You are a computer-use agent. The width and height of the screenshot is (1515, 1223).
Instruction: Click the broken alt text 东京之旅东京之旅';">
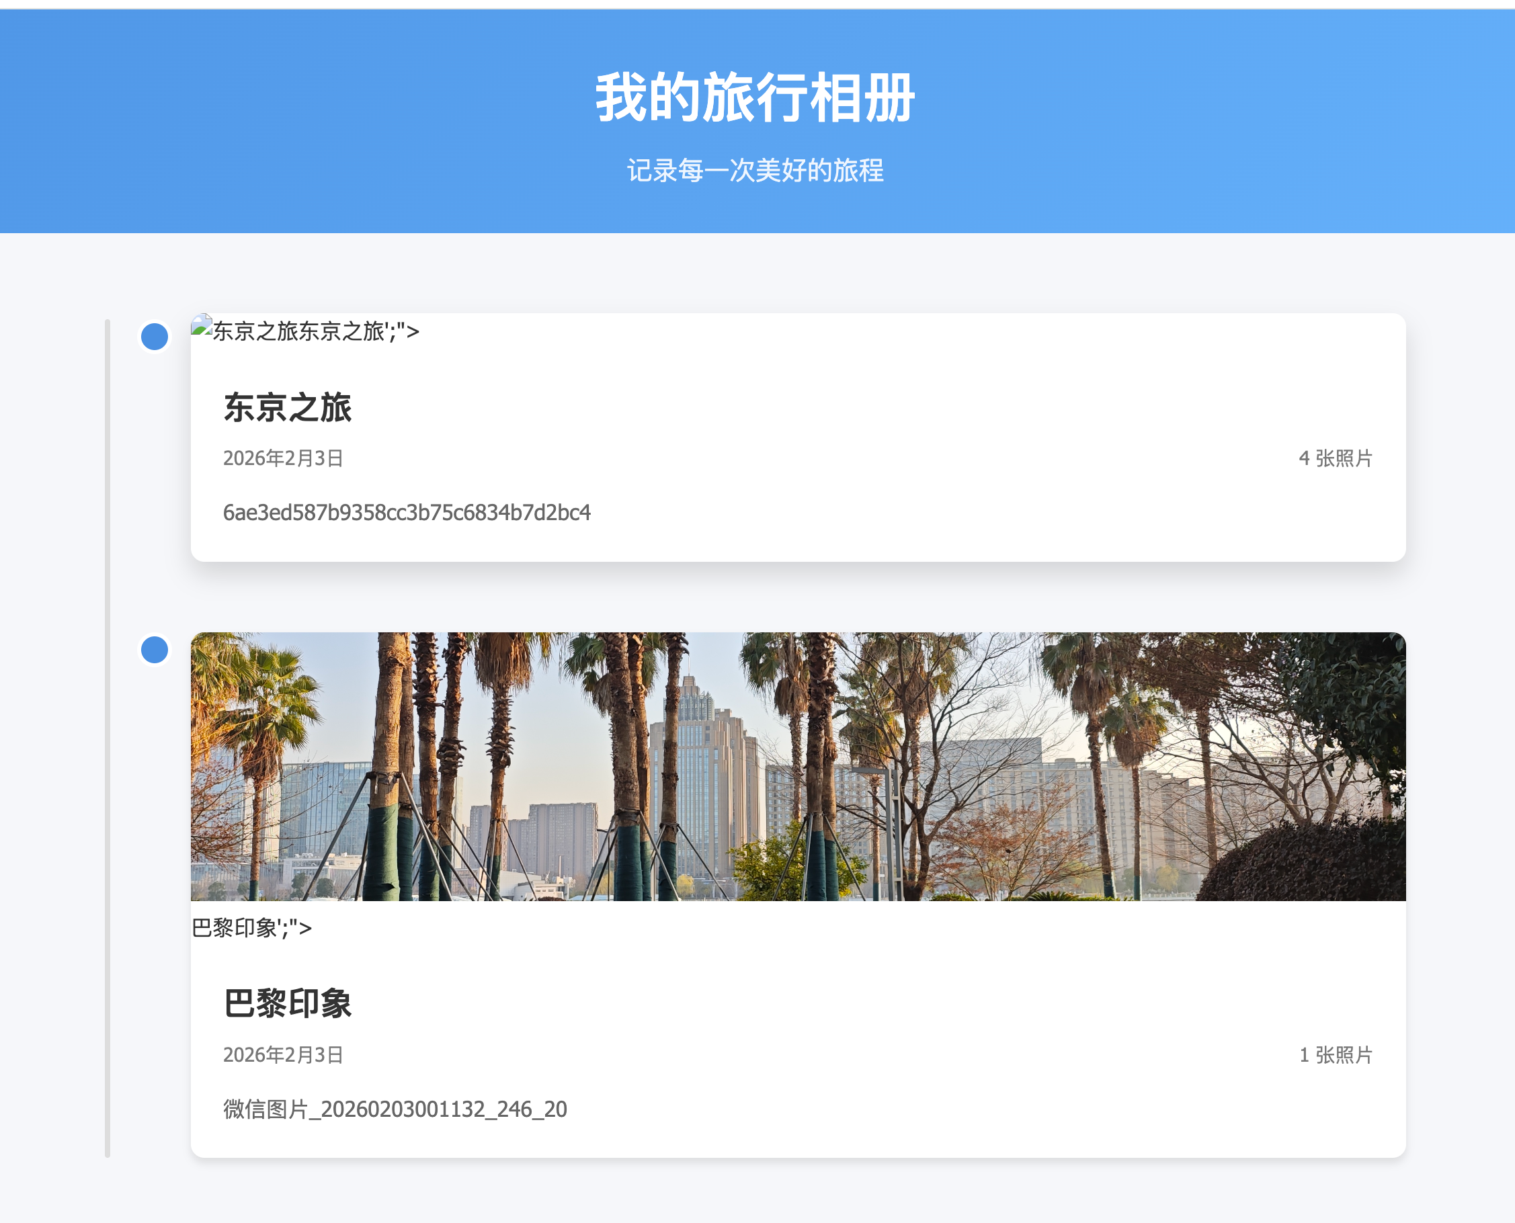point(316,331)
